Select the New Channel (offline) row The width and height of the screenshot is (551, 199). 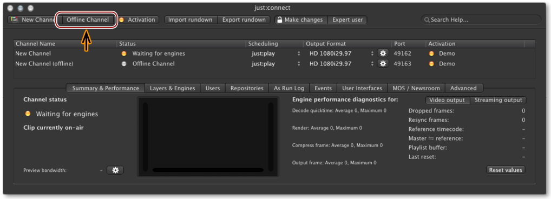pyautogui.click(x=274, y=64)
